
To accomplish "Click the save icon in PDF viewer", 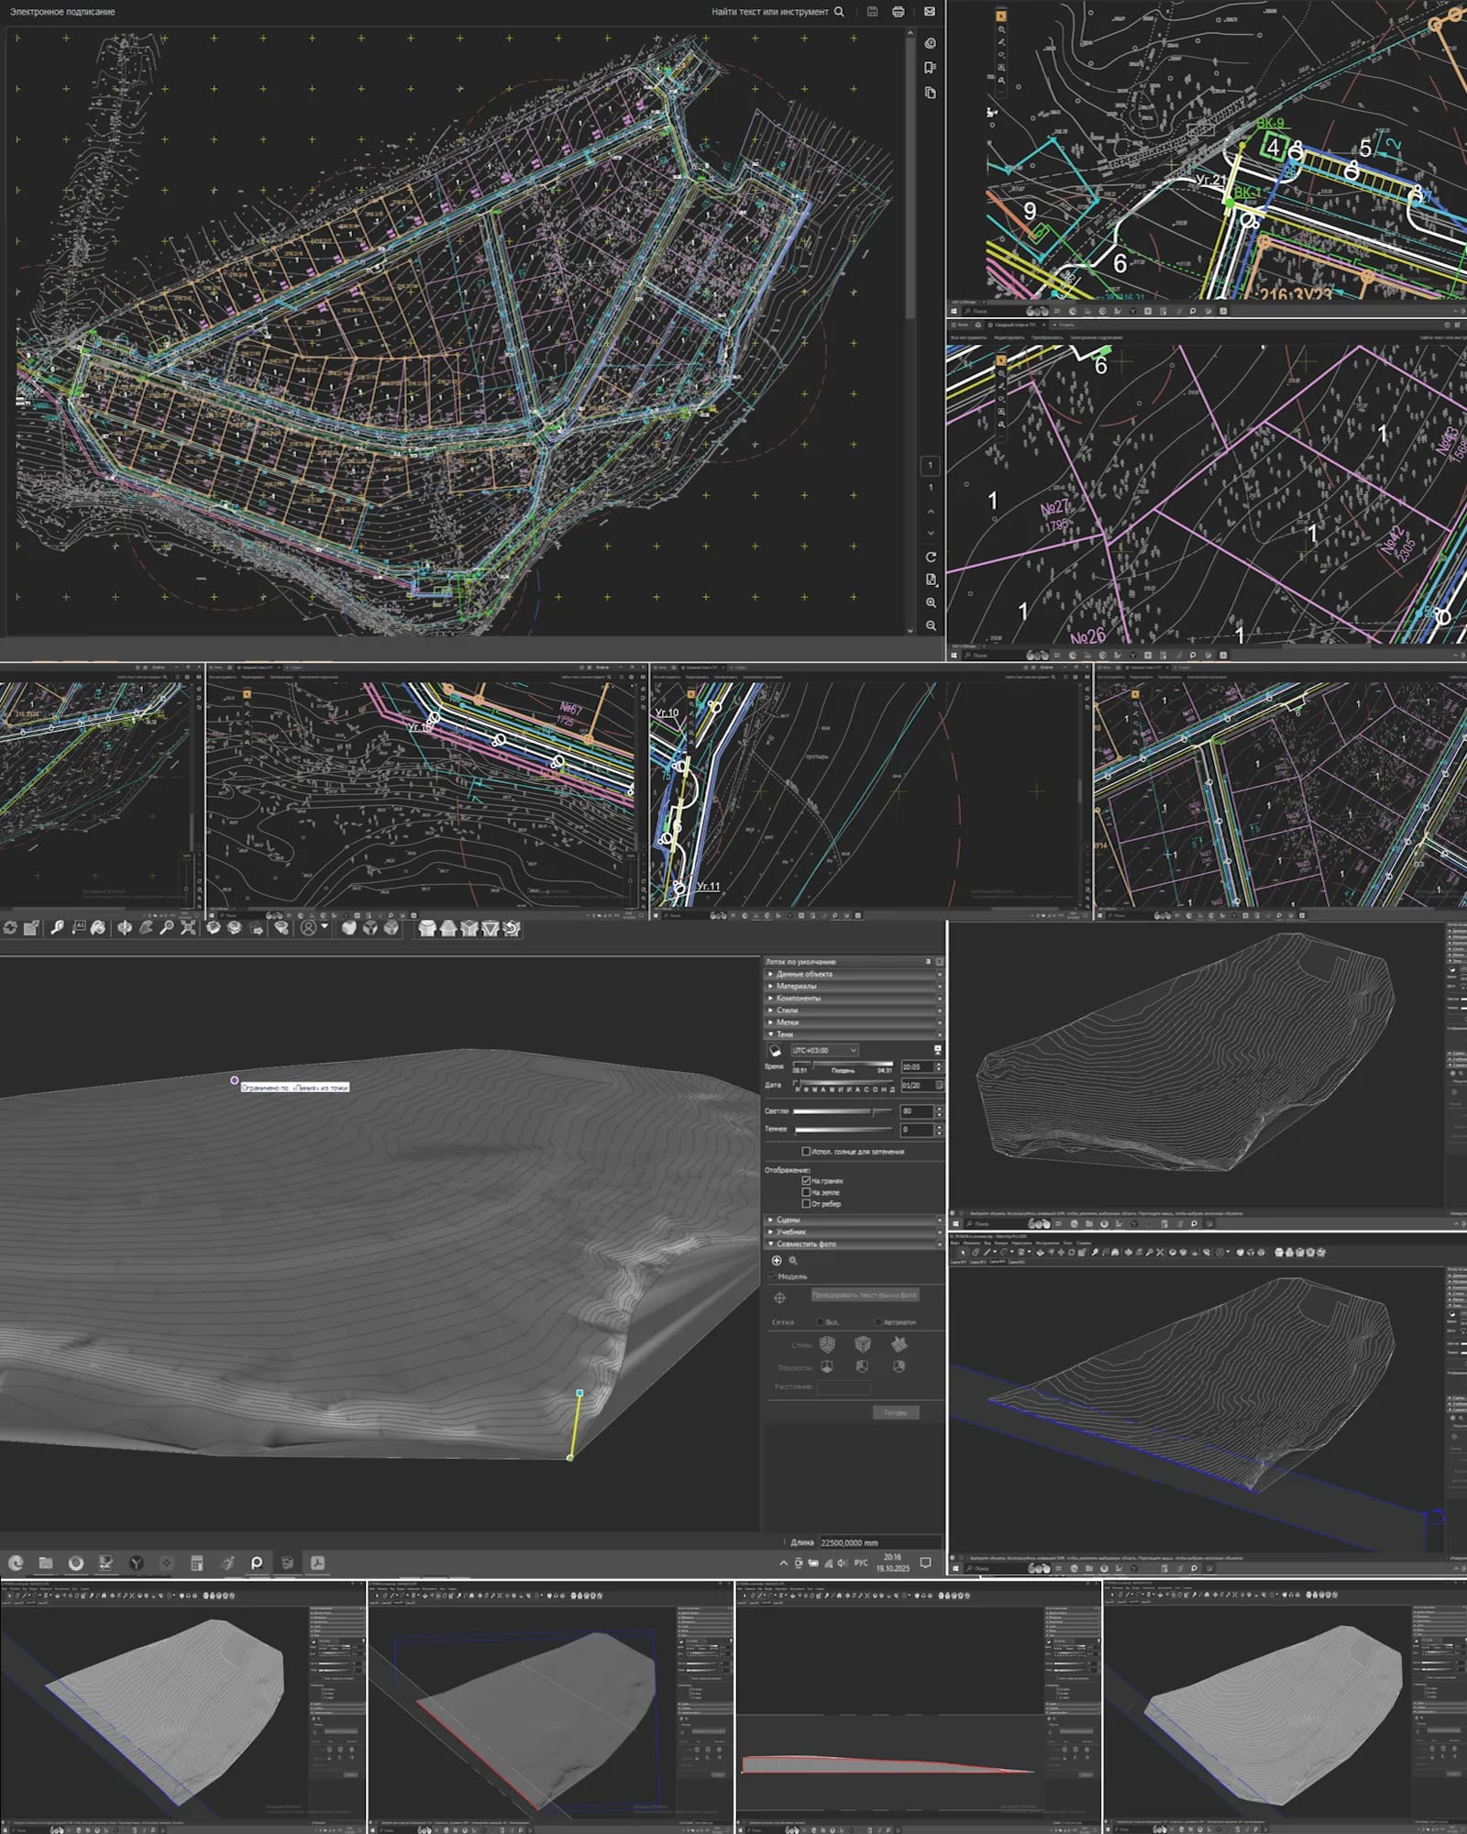I will (x=872, y=12).
